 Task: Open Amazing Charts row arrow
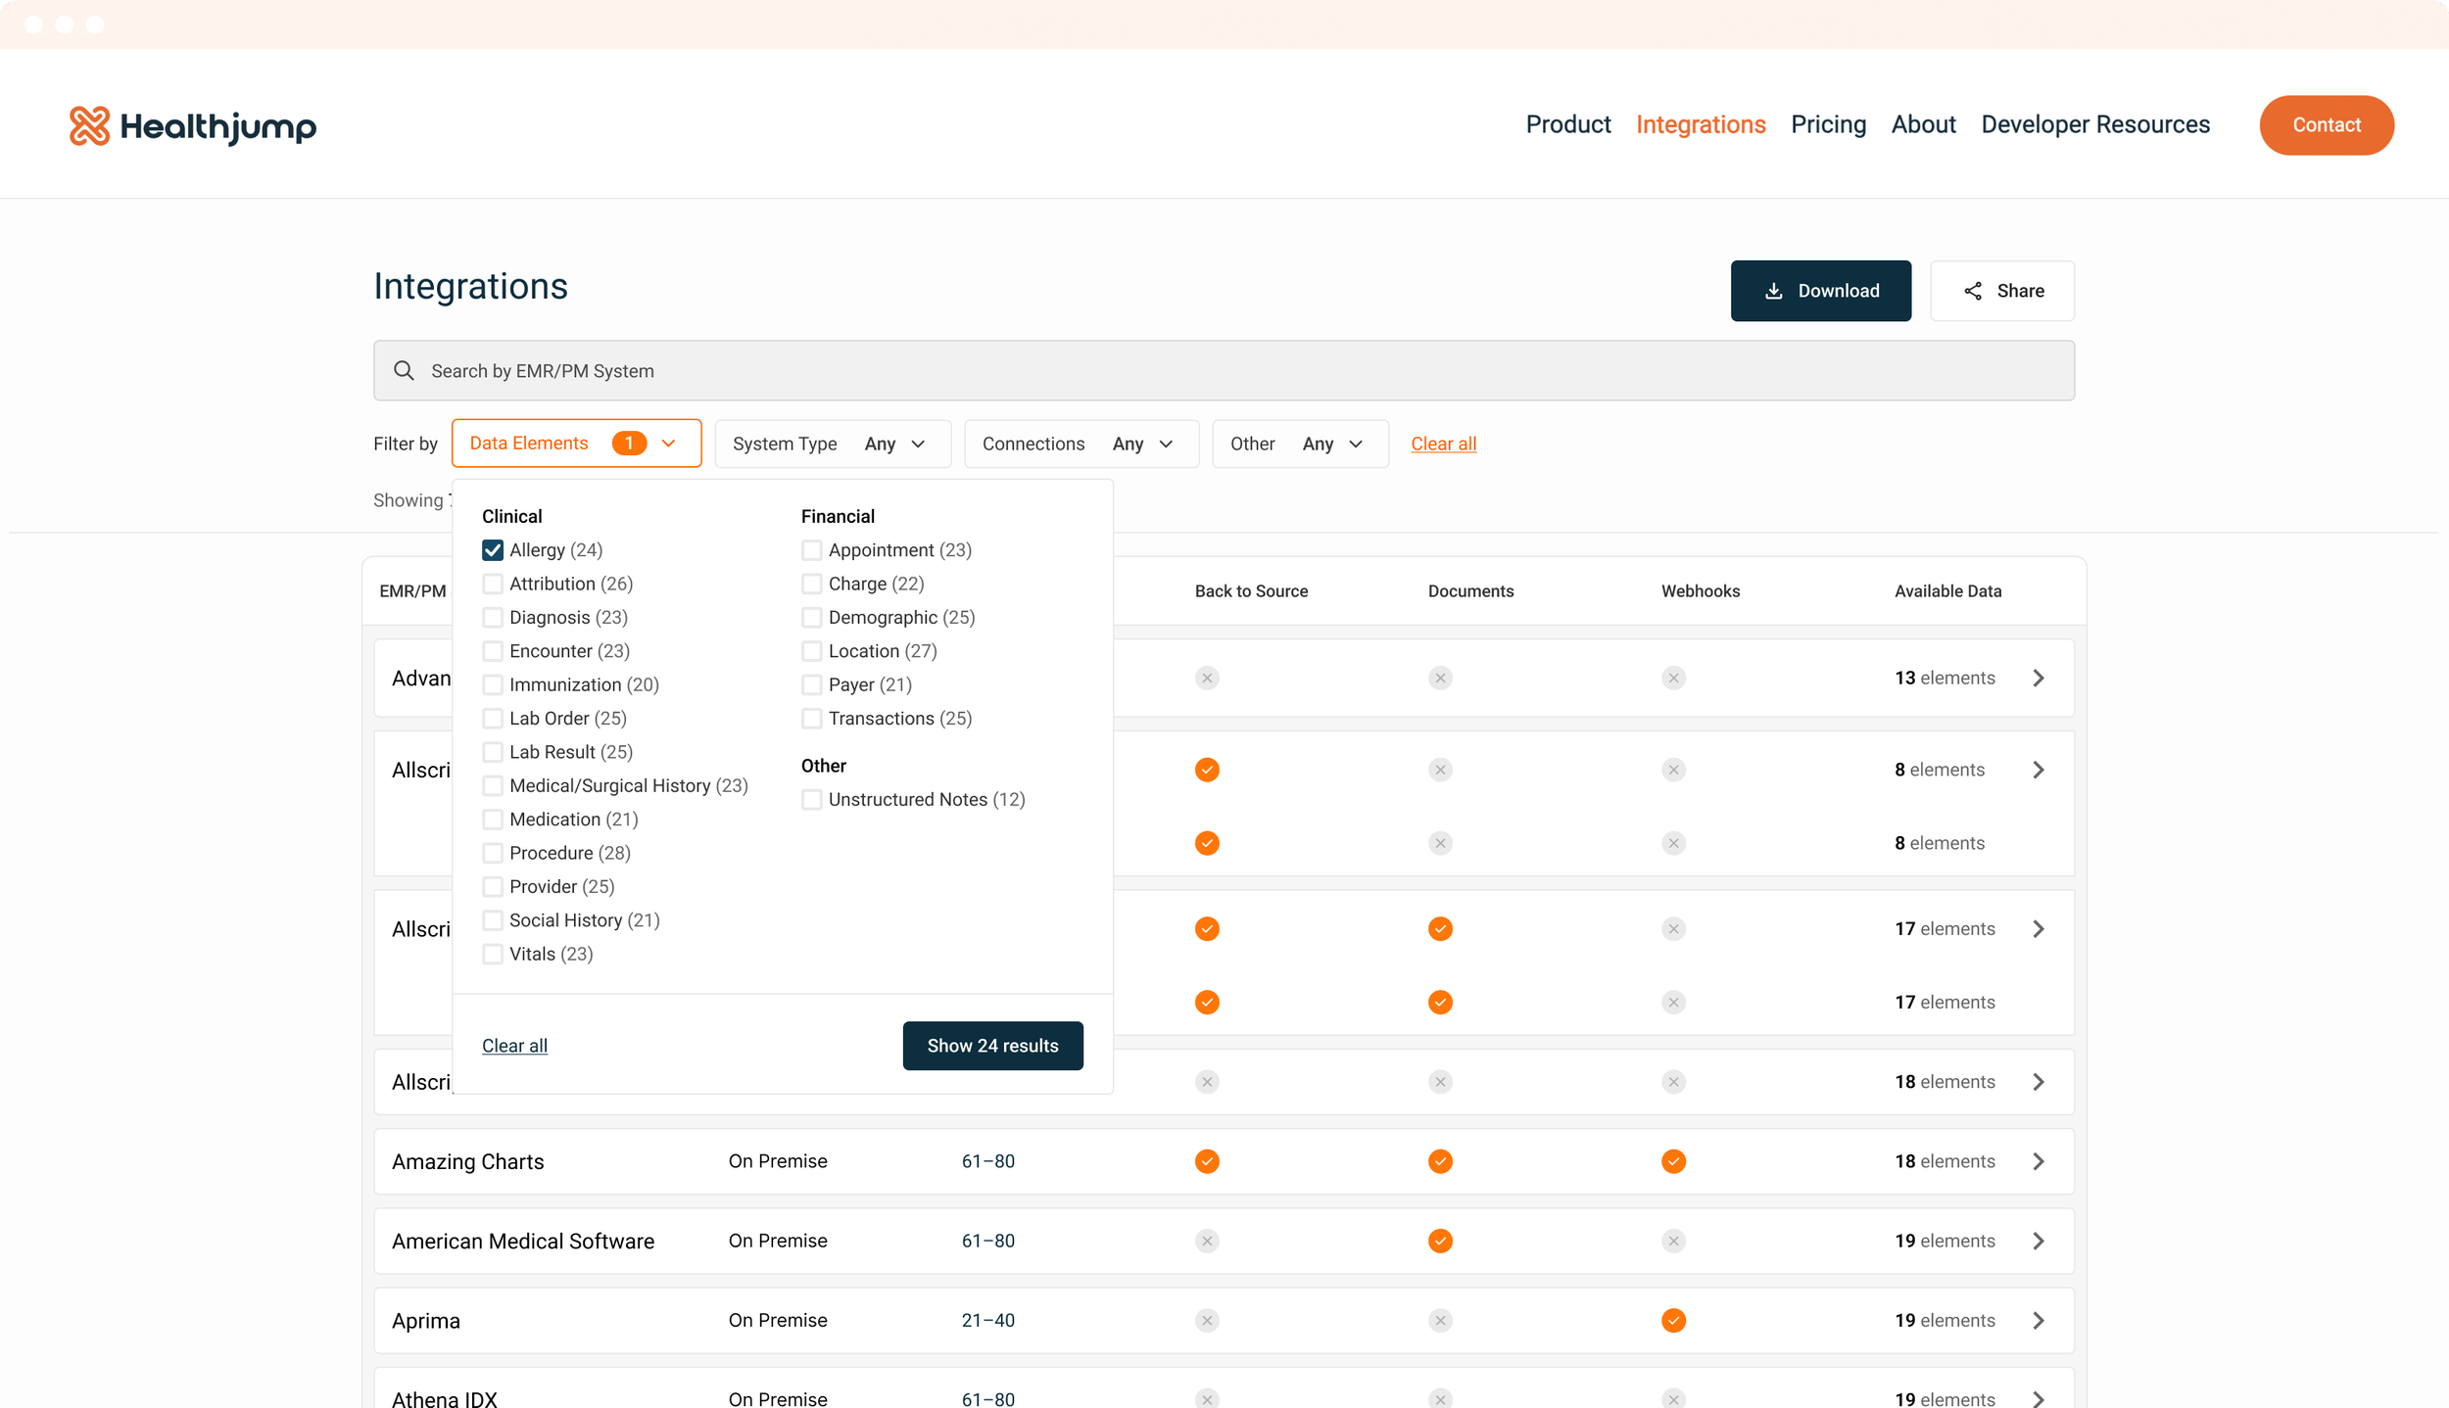[x=2039, y=1161]
